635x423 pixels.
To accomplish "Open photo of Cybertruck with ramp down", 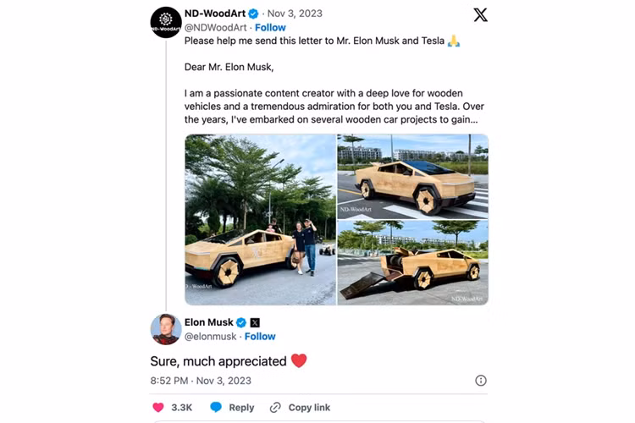I will [412, 263].
